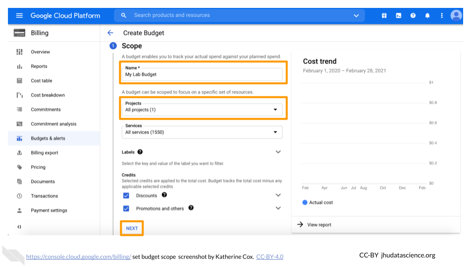Viewport: 475px width, 267px height.
Task: Uncheck the Discounts checkbox
Action: [126, 196]
